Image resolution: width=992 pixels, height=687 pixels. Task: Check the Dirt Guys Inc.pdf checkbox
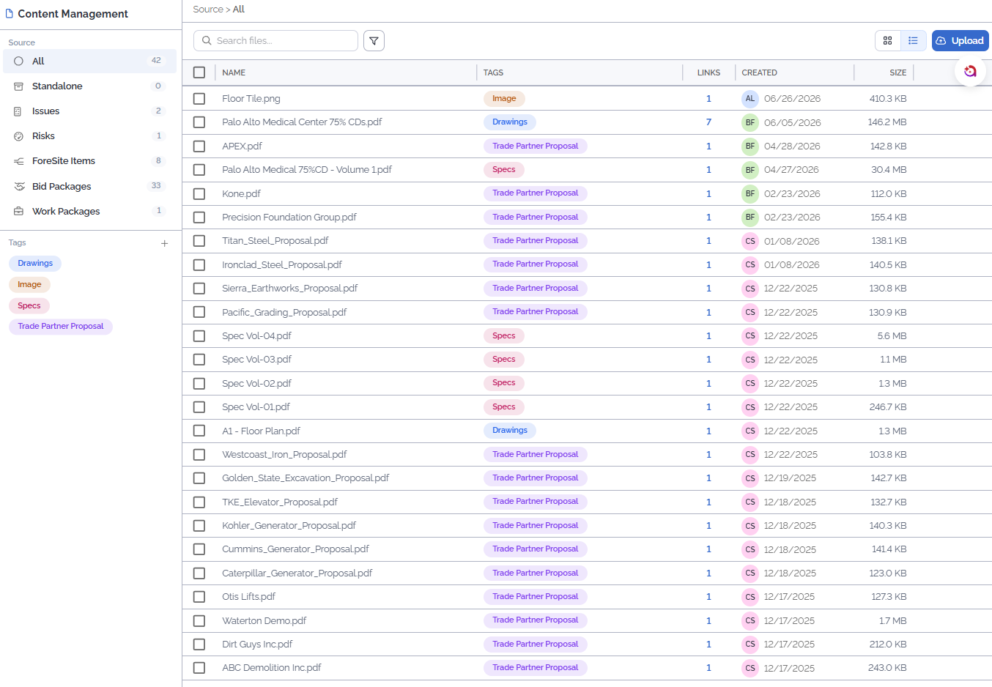(199, 645)
